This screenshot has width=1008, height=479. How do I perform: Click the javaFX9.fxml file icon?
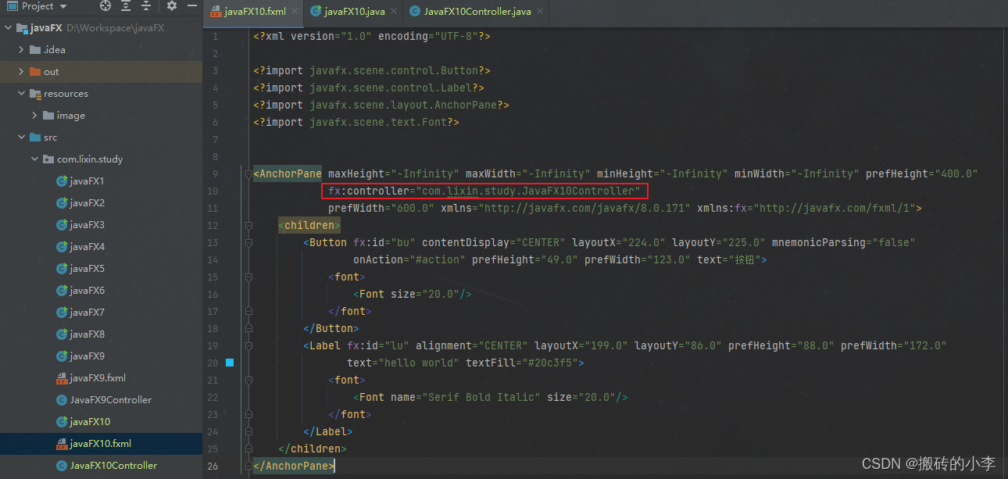tap(63, 377)
